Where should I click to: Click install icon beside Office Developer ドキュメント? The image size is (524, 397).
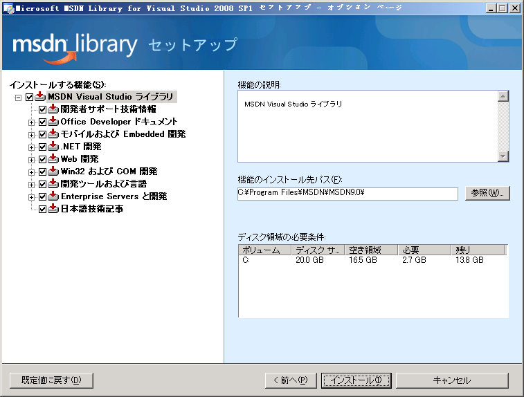(x=53, y=122)
